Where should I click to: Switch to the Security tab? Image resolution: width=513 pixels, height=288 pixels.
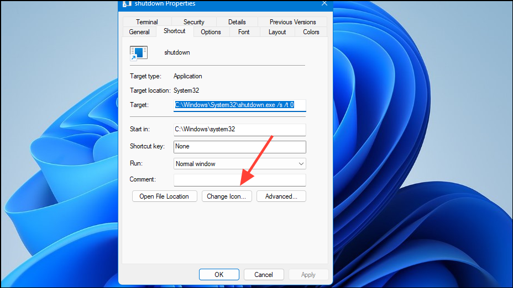[x=193, y=22]
